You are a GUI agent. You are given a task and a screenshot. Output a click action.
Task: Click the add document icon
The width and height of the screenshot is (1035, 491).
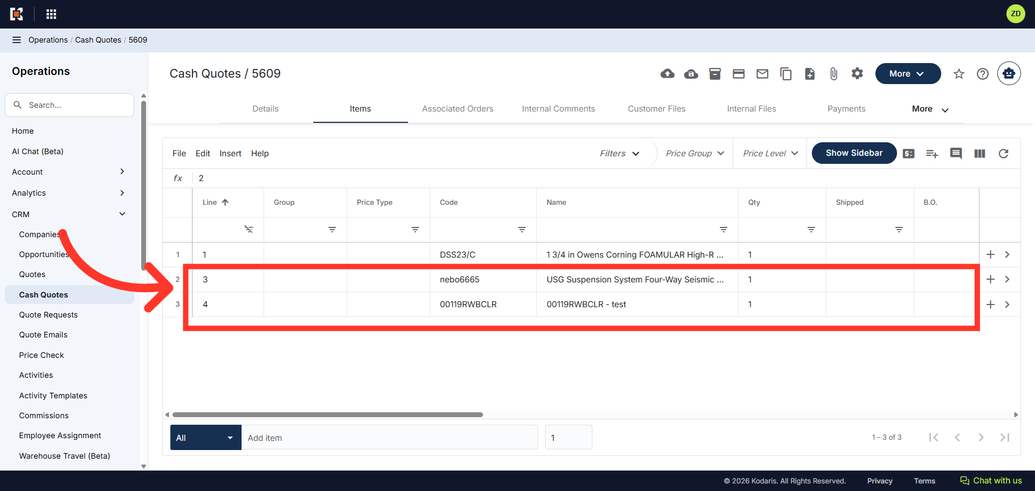[x=810, y=74]
